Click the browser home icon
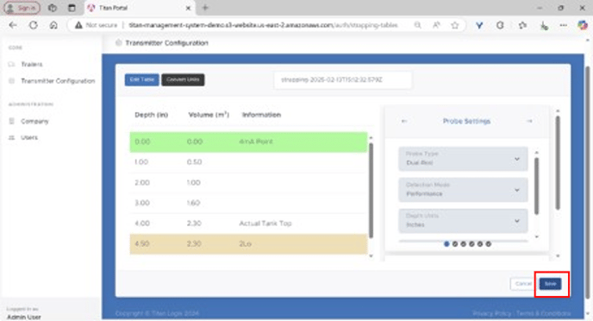The image size is (593, 321). tap(53, 25)
